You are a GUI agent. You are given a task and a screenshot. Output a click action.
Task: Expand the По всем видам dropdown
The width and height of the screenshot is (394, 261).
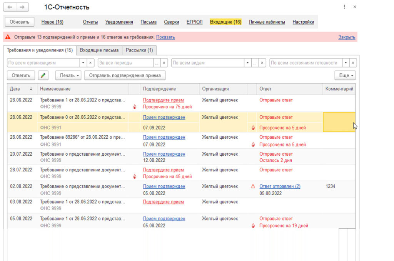(x=247, y=63)
